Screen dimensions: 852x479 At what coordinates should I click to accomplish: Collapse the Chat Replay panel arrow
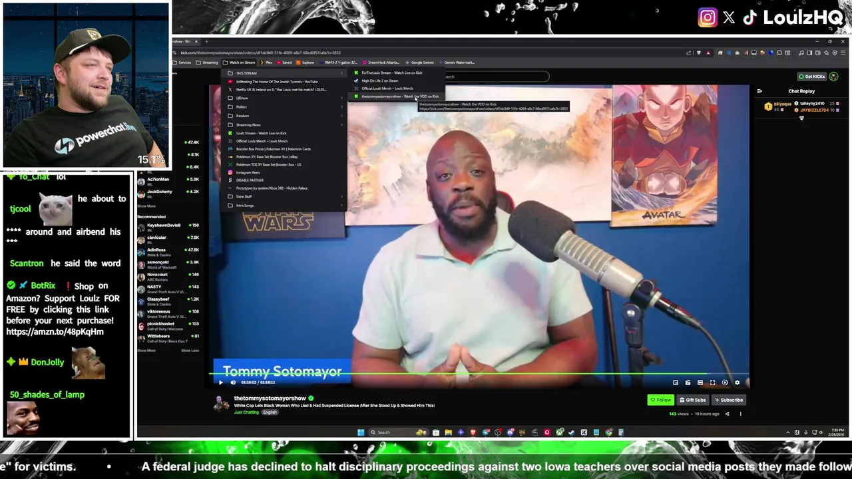coord(759,91)
